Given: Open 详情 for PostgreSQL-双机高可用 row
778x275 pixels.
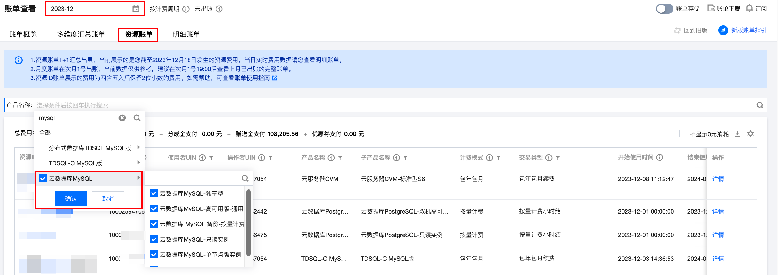Looking at the screenshot, I should pos(718,211).
